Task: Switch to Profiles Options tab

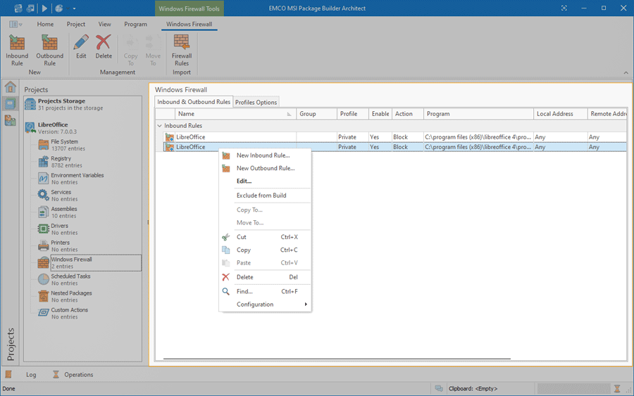Action: click(256, 102)
